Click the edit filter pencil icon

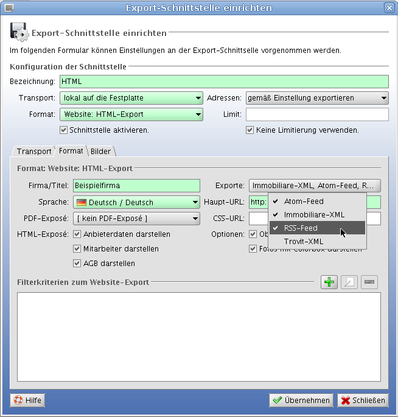click(x=349, y=282)
